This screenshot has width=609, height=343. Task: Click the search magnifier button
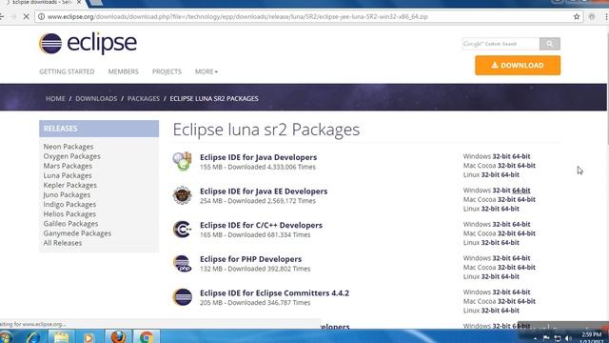click(550, 44)
